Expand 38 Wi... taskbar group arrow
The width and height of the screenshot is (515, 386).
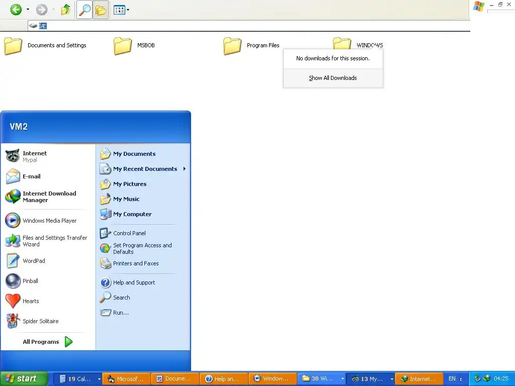[342, 379]
